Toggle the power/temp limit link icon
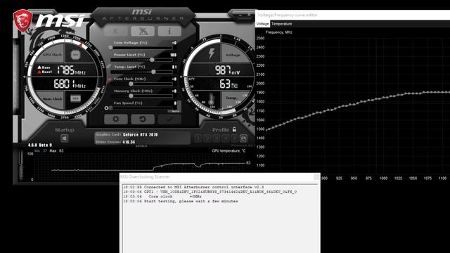Screen dimensions: 450x253 [108, 66]
